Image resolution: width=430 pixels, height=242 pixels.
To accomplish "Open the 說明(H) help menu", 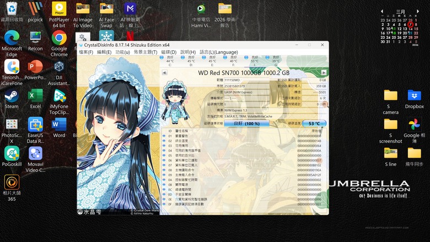I will [x=188, y=52].
